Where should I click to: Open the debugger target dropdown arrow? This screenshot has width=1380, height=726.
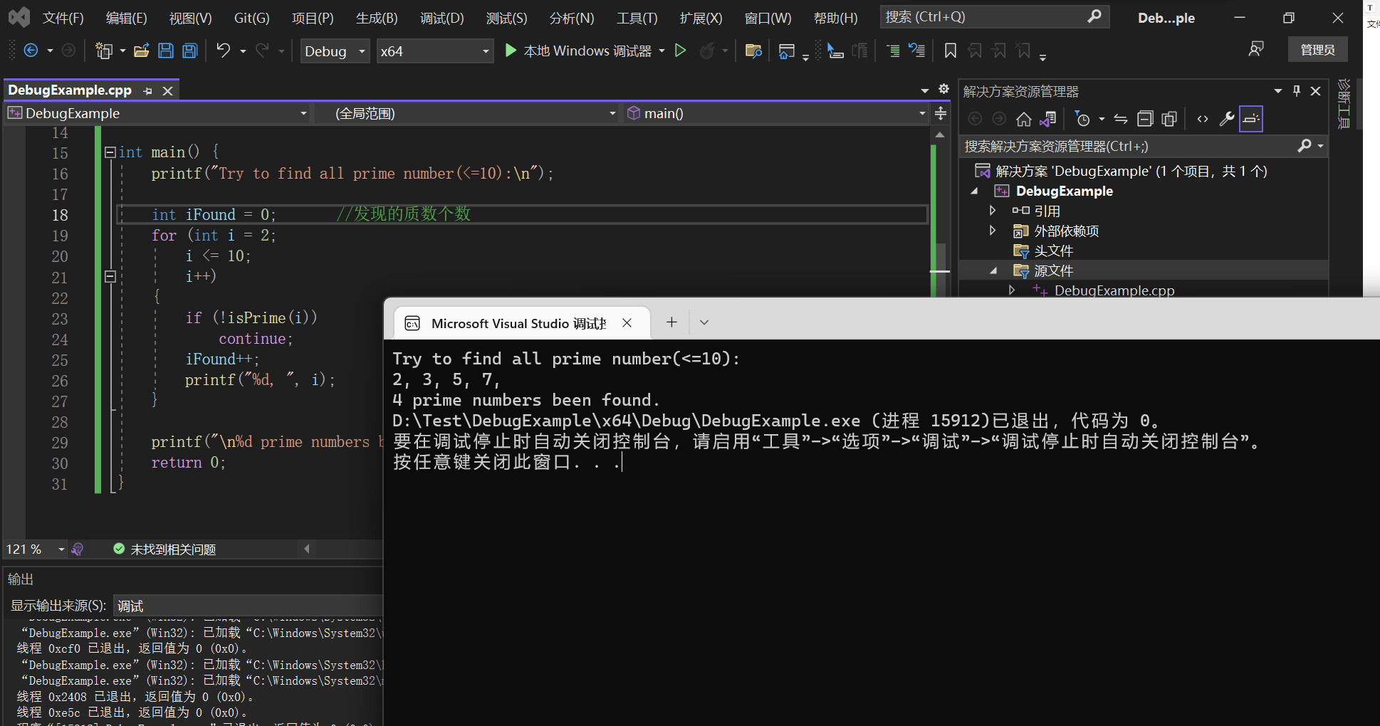click(x=662, y=51)
